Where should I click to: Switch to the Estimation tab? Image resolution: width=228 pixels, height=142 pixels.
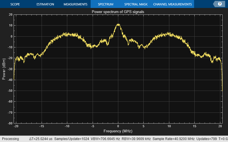tap(45, 4)
